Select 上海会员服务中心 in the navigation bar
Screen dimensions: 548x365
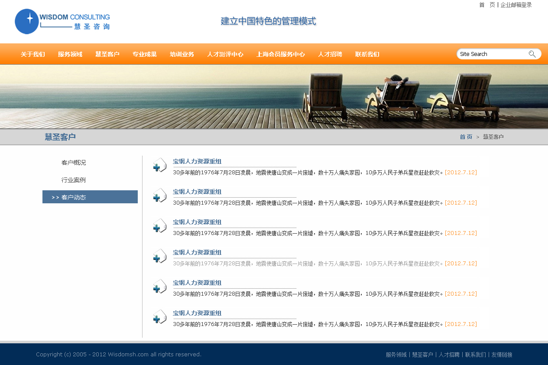(x=281, y=54)
